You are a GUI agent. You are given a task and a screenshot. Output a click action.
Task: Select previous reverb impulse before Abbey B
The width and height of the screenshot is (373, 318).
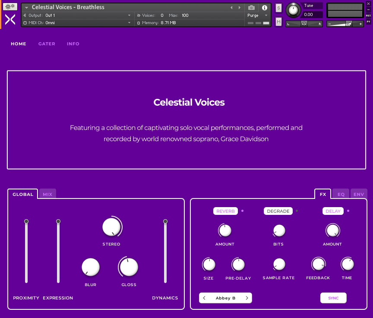pos(204,298)
